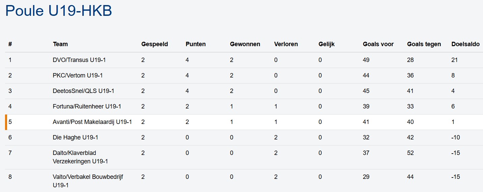Click Fortuna/Ruitenheer U19-1 team name
This screenshot has height=192, width=483.
click(87, 106)
